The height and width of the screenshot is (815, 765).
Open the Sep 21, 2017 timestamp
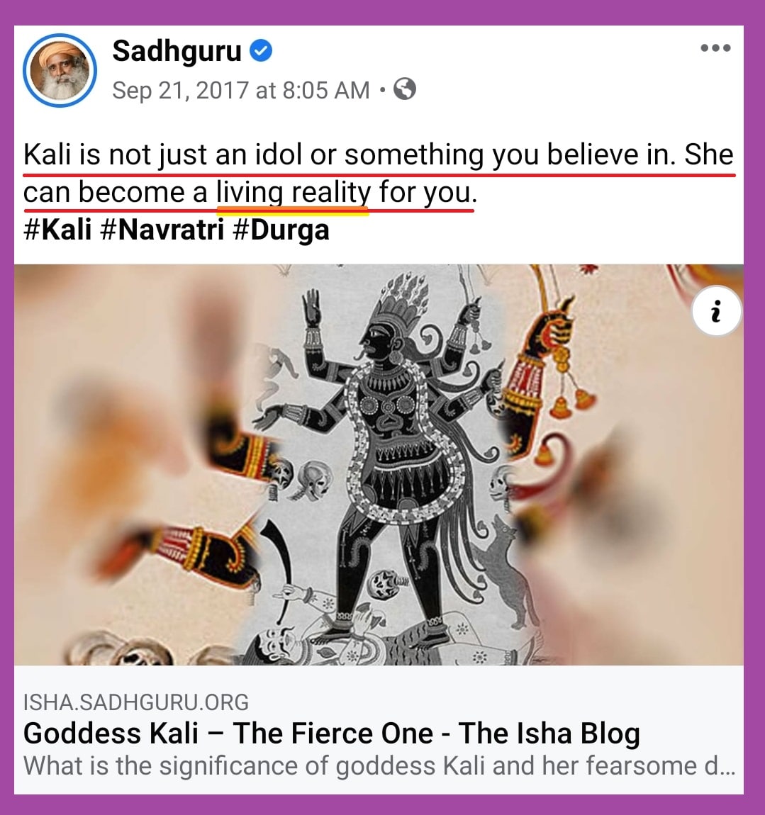tap(241, 90)
